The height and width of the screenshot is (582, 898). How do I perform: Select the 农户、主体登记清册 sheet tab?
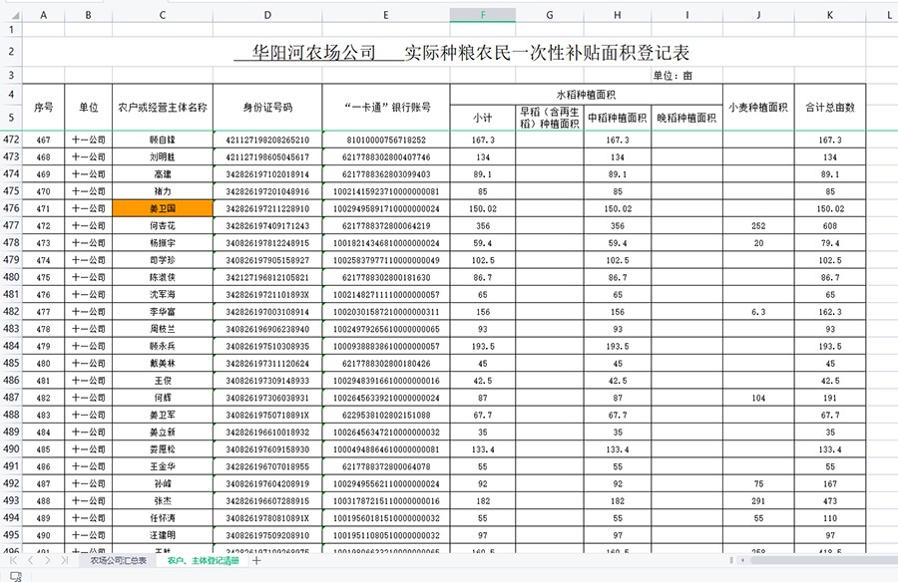point(203,561)
